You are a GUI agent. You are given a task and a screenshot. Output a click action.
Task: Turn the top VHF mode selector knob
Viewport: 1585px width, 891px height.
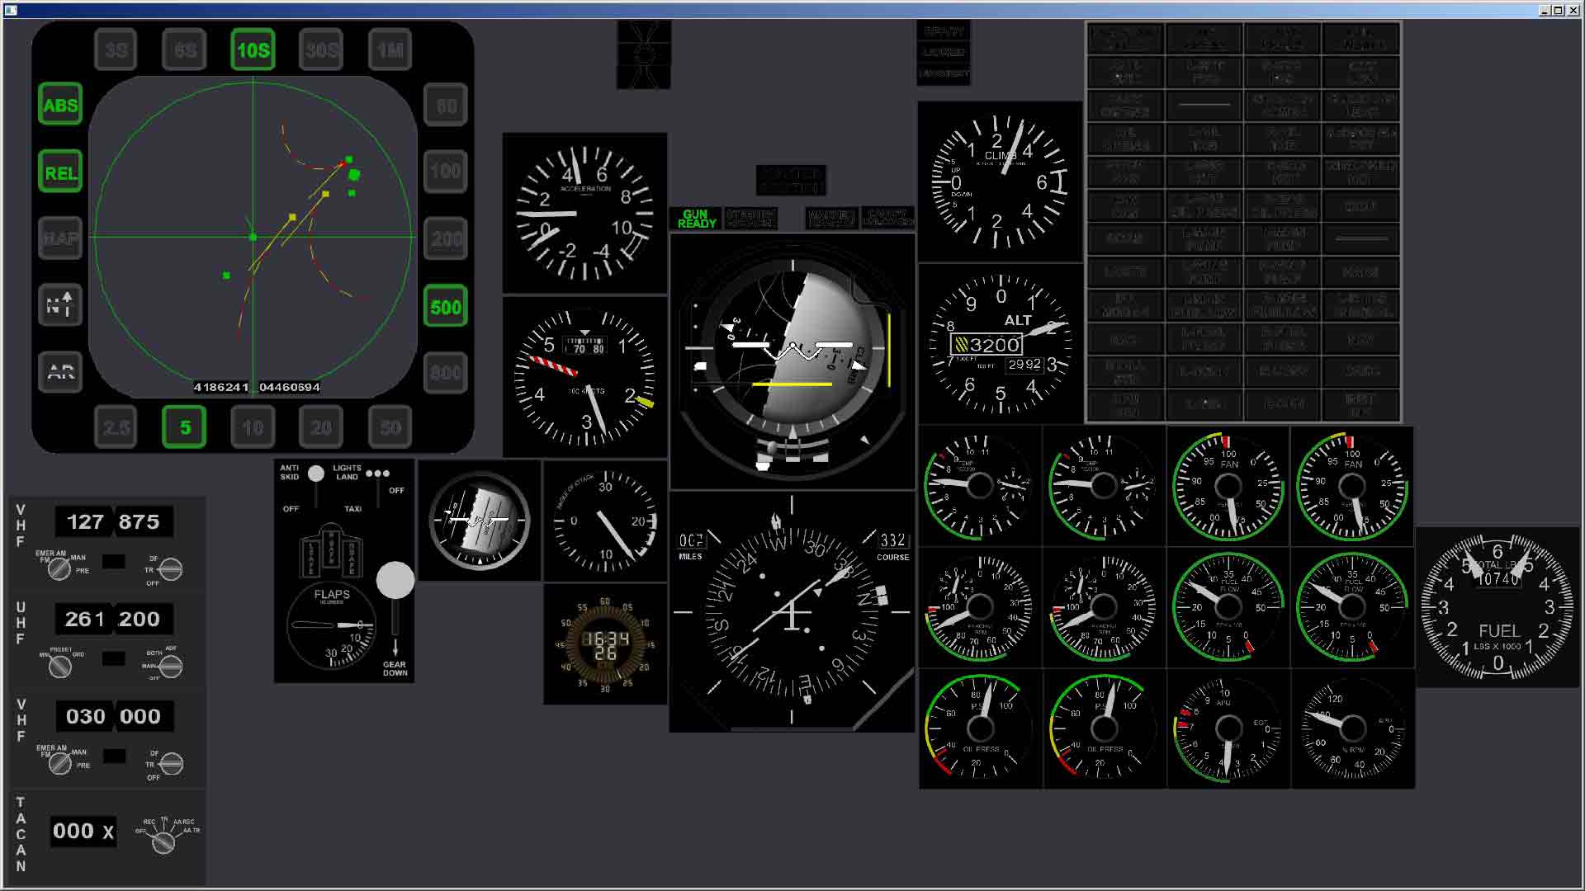coord(59,569)
